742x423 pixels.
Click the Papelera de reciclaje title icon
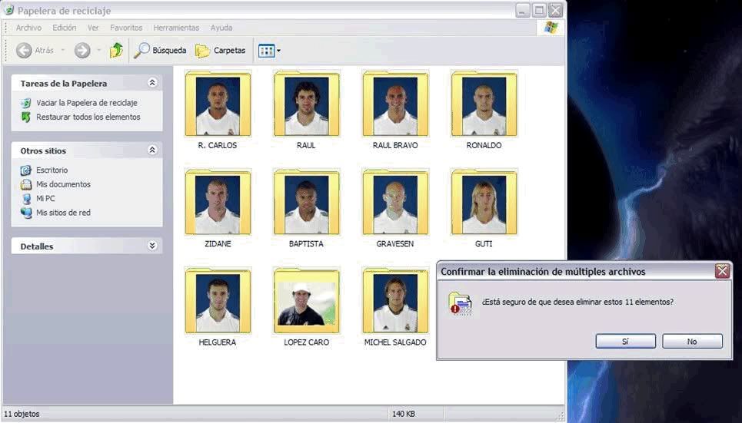[x=9, y=10]
